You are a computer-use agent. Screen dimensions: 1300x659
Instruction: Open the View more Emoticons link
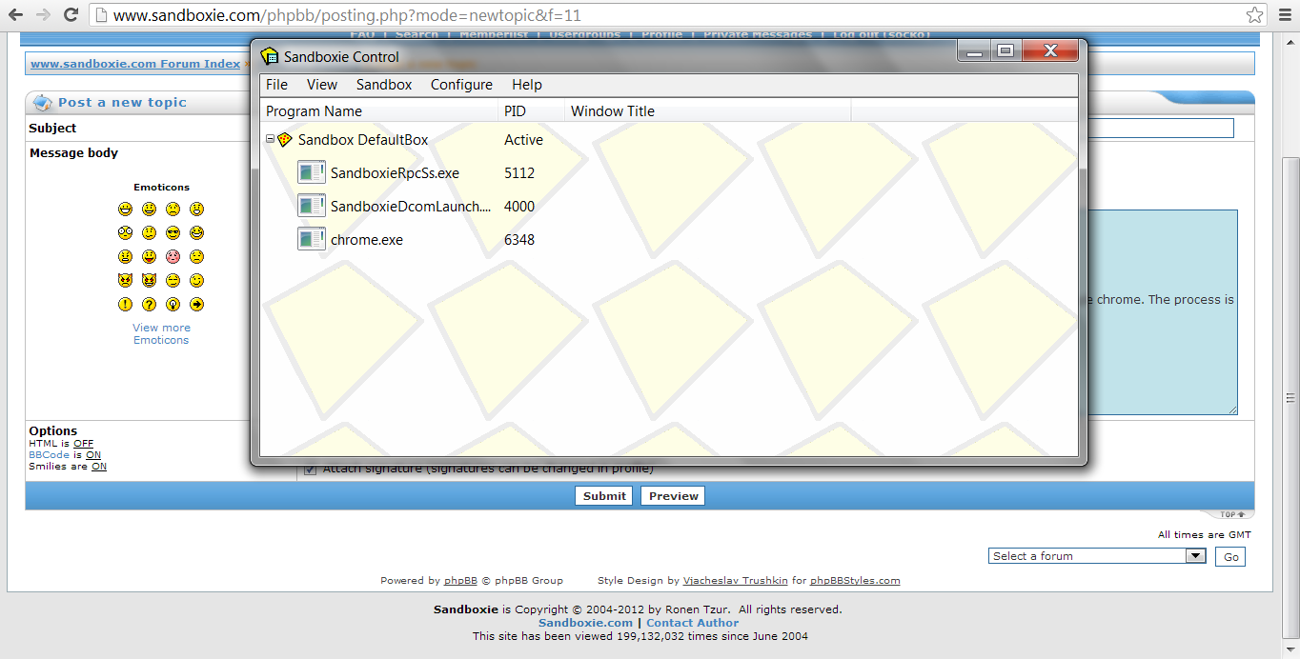click(161, 334)
